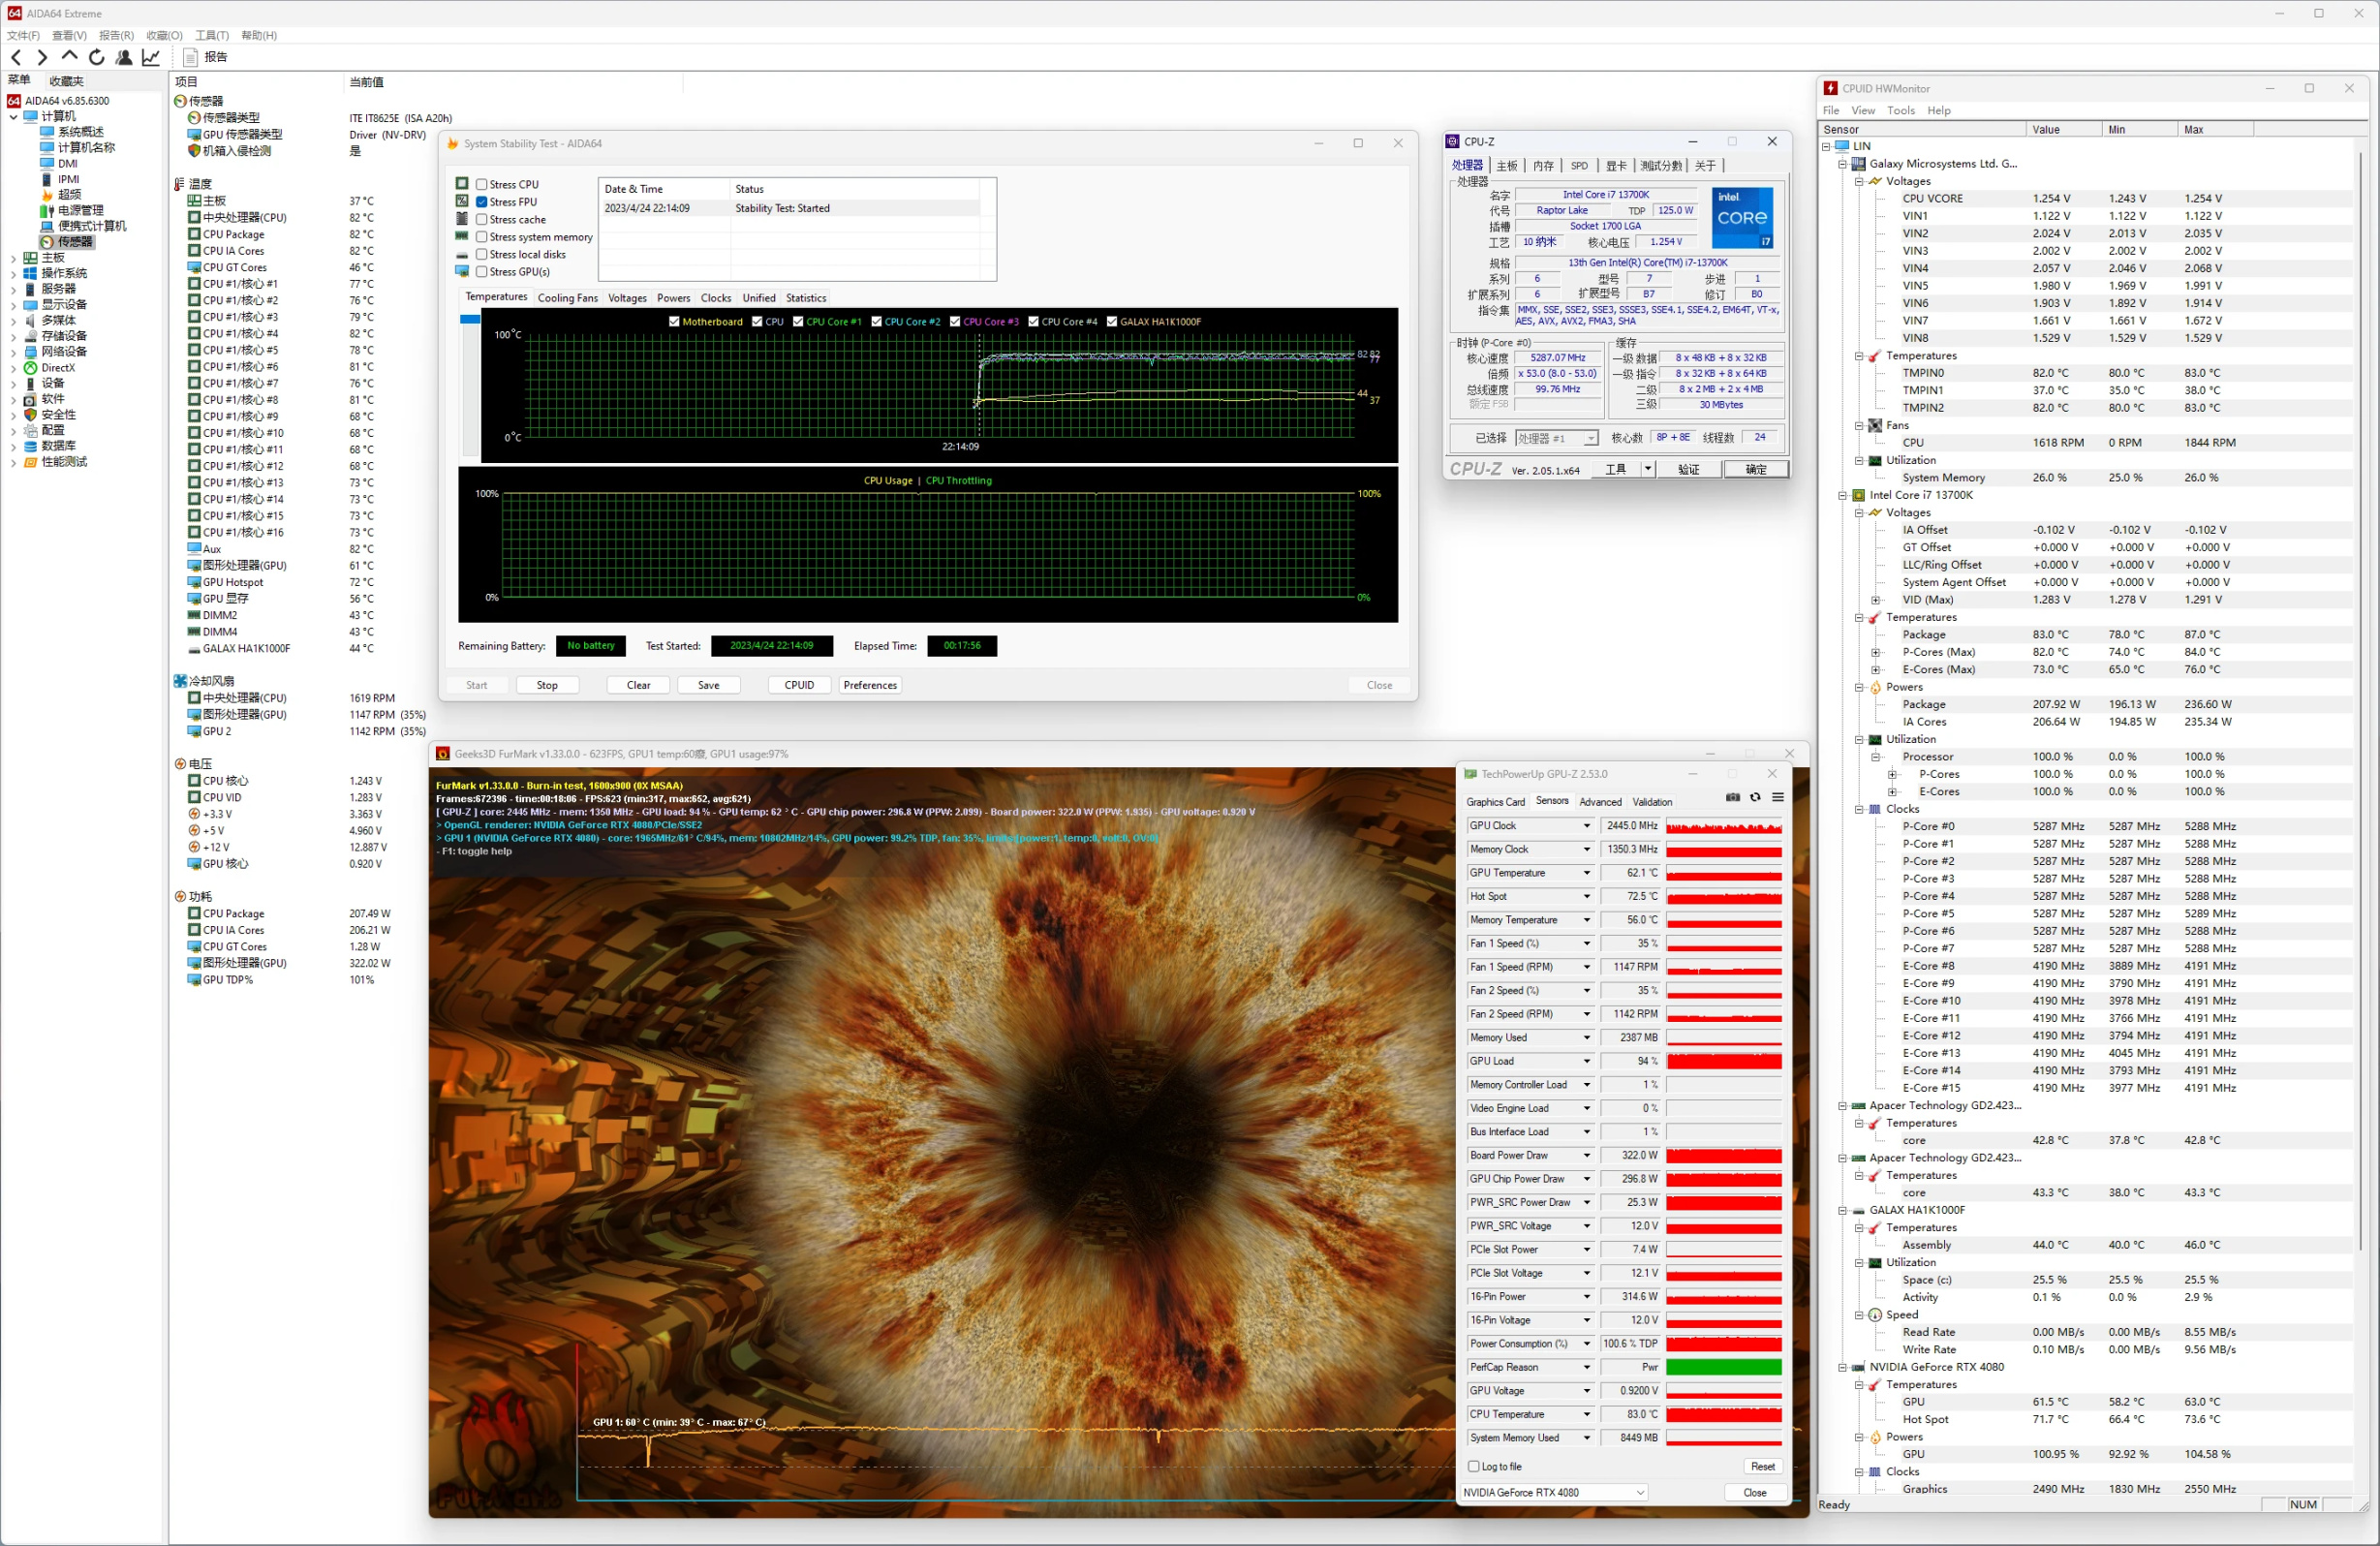This screenshot has width=2380, height=1546.
Task: Click the 报告 report document icon
Action: (190, 57)
